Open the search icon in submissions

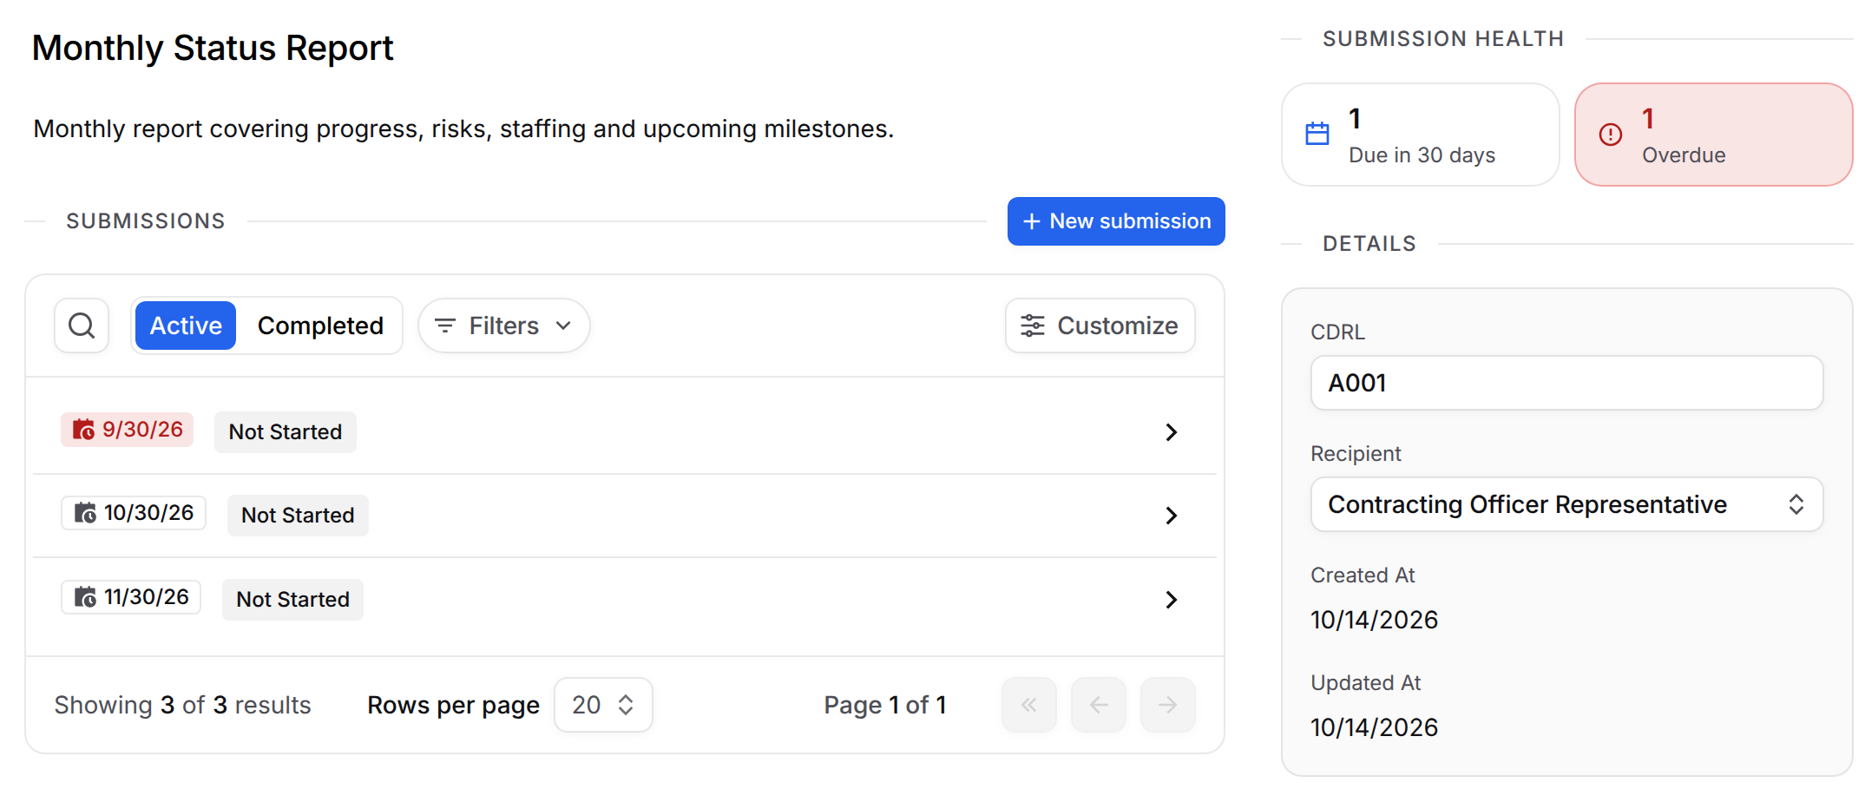[82, 325]
